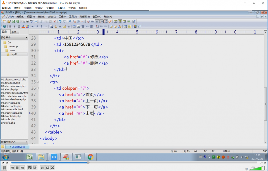Adjust the VLC volume slider
Image resolution: width=268 pixels, height=171 pixels.
pyautogui.click(x=257, y=168)
